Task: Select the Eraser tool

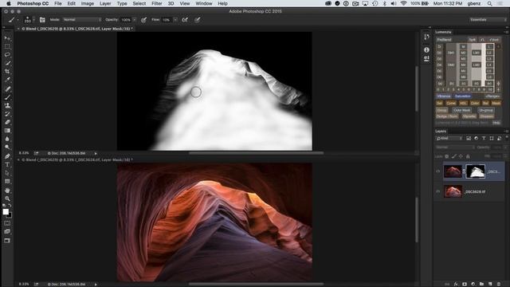Action: click(7, 122)
